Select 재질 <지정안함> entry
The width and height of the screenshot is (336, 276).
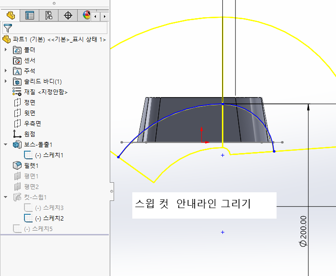[x=46, y=92]
